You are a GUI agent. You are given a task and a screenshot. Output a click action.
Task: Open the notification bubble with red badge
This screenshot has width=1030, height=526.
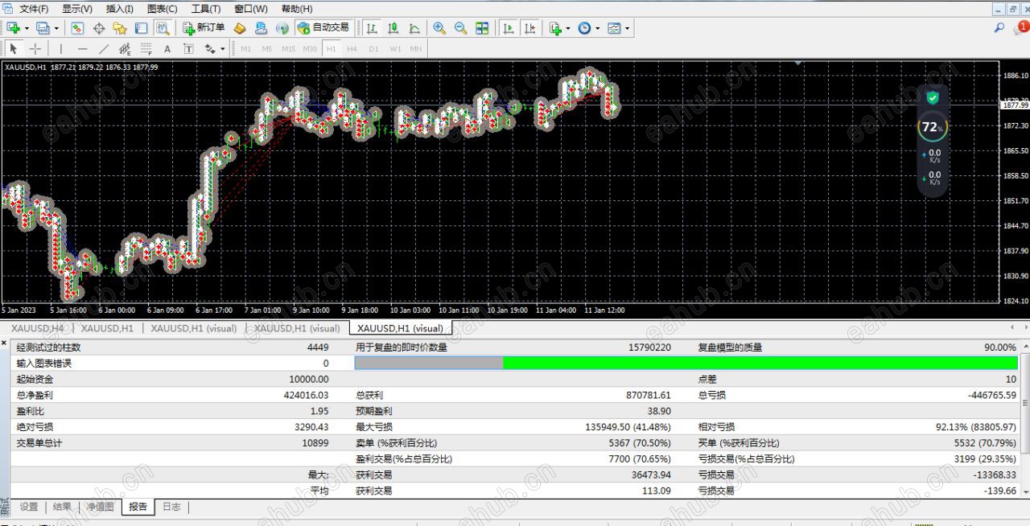(1020, 28)
